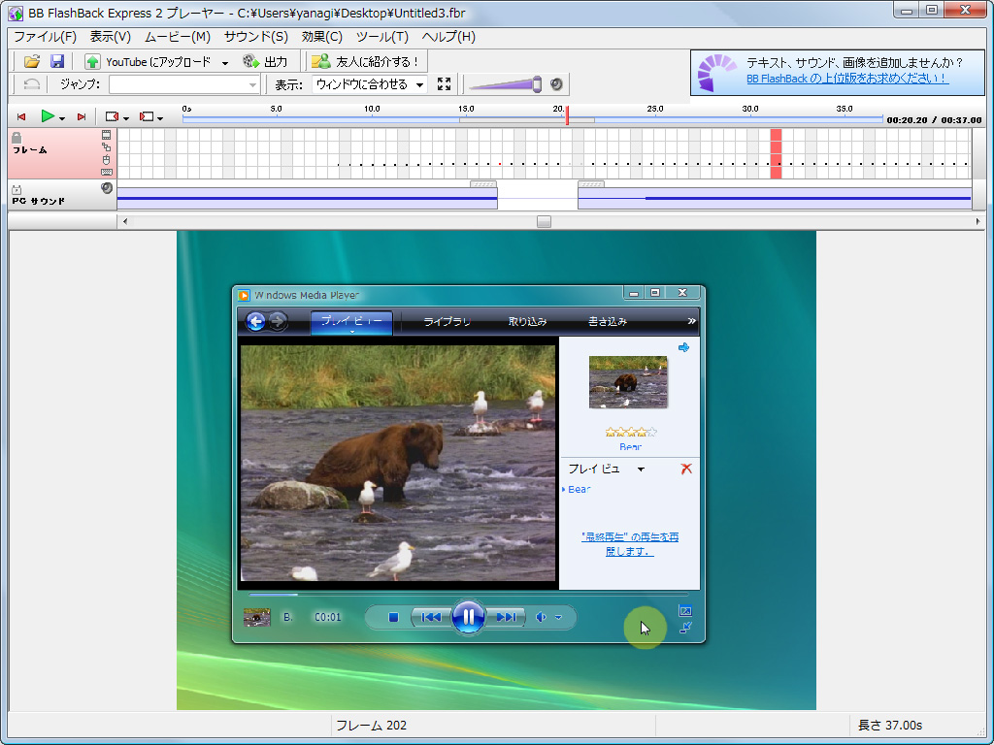Click the playback volume slider

505,84
